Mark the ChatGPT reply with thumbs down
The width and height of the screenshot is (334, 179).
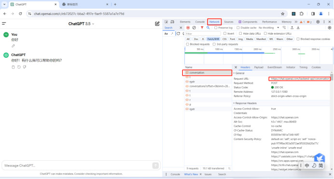point(25,67)
